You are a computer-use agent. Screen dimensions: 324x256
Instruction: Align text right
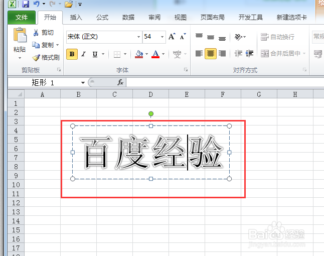222,54
